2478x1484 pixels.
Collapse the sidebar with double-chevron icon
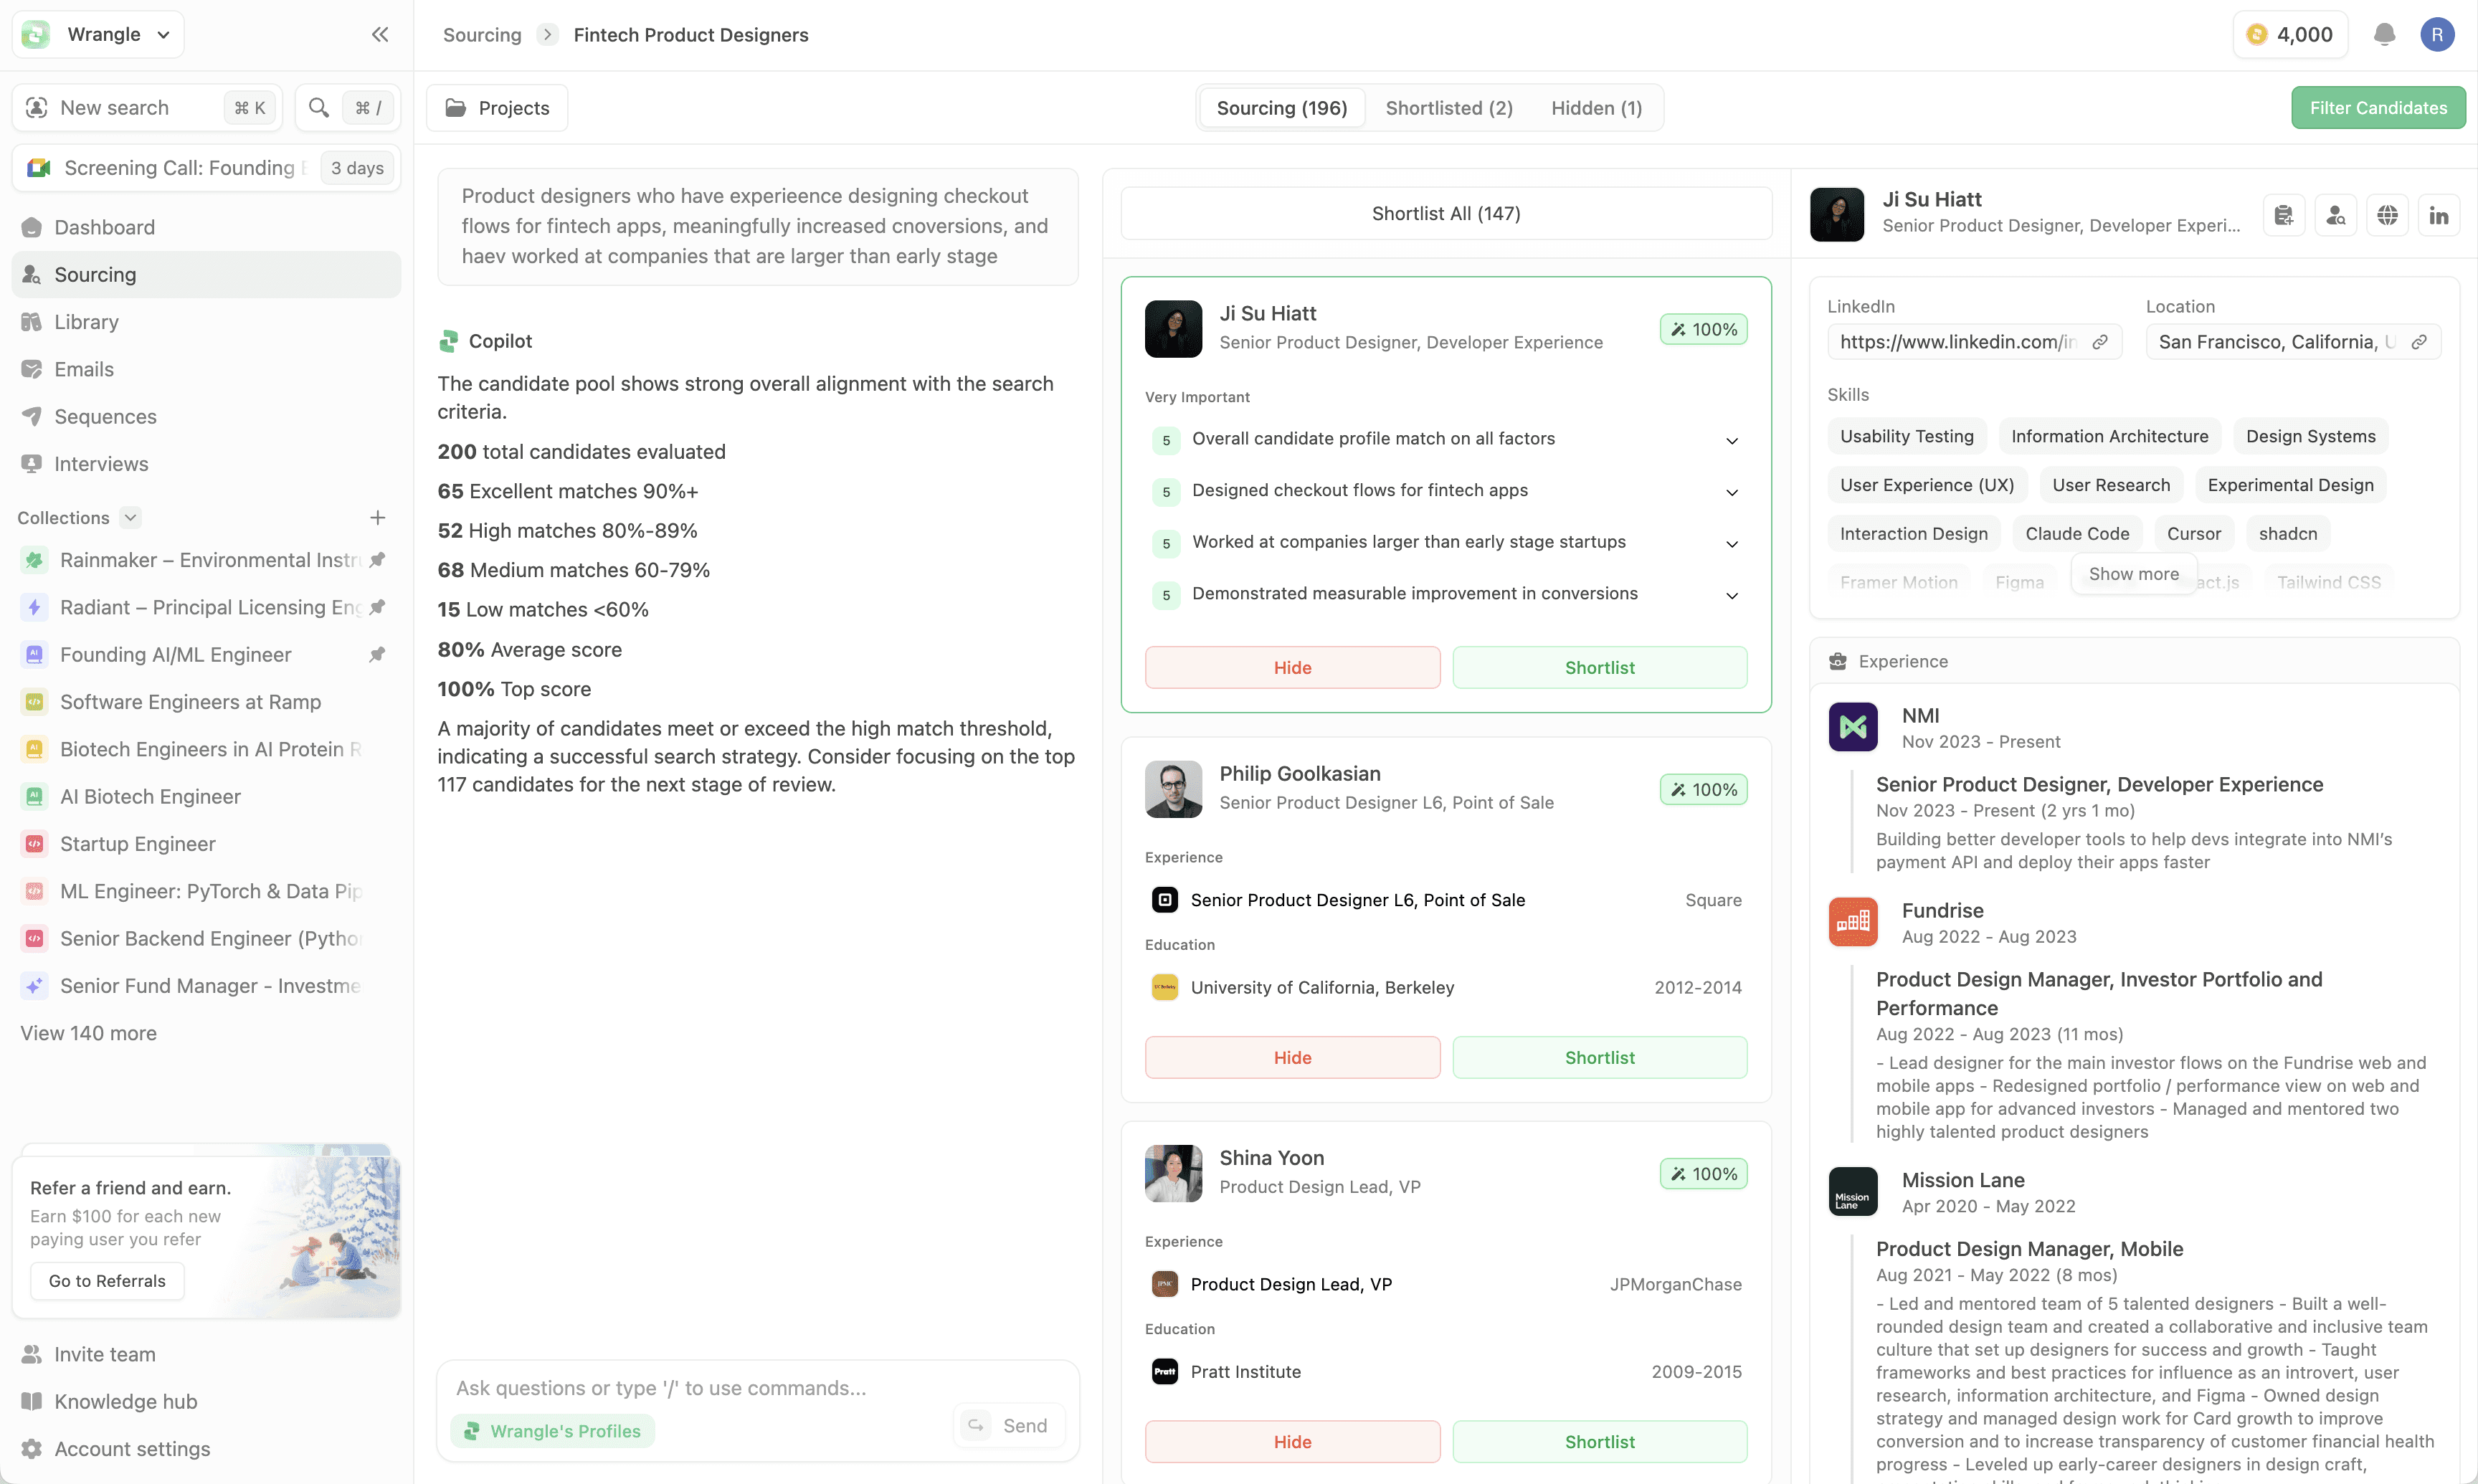click(x=379, y=35)
